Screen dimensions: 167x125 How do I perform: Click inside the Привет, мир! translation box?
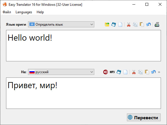83,93
